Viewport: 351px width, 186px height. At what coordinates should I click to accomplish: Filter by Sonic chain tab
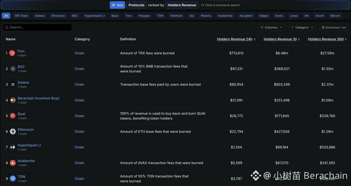click(279, 16)
